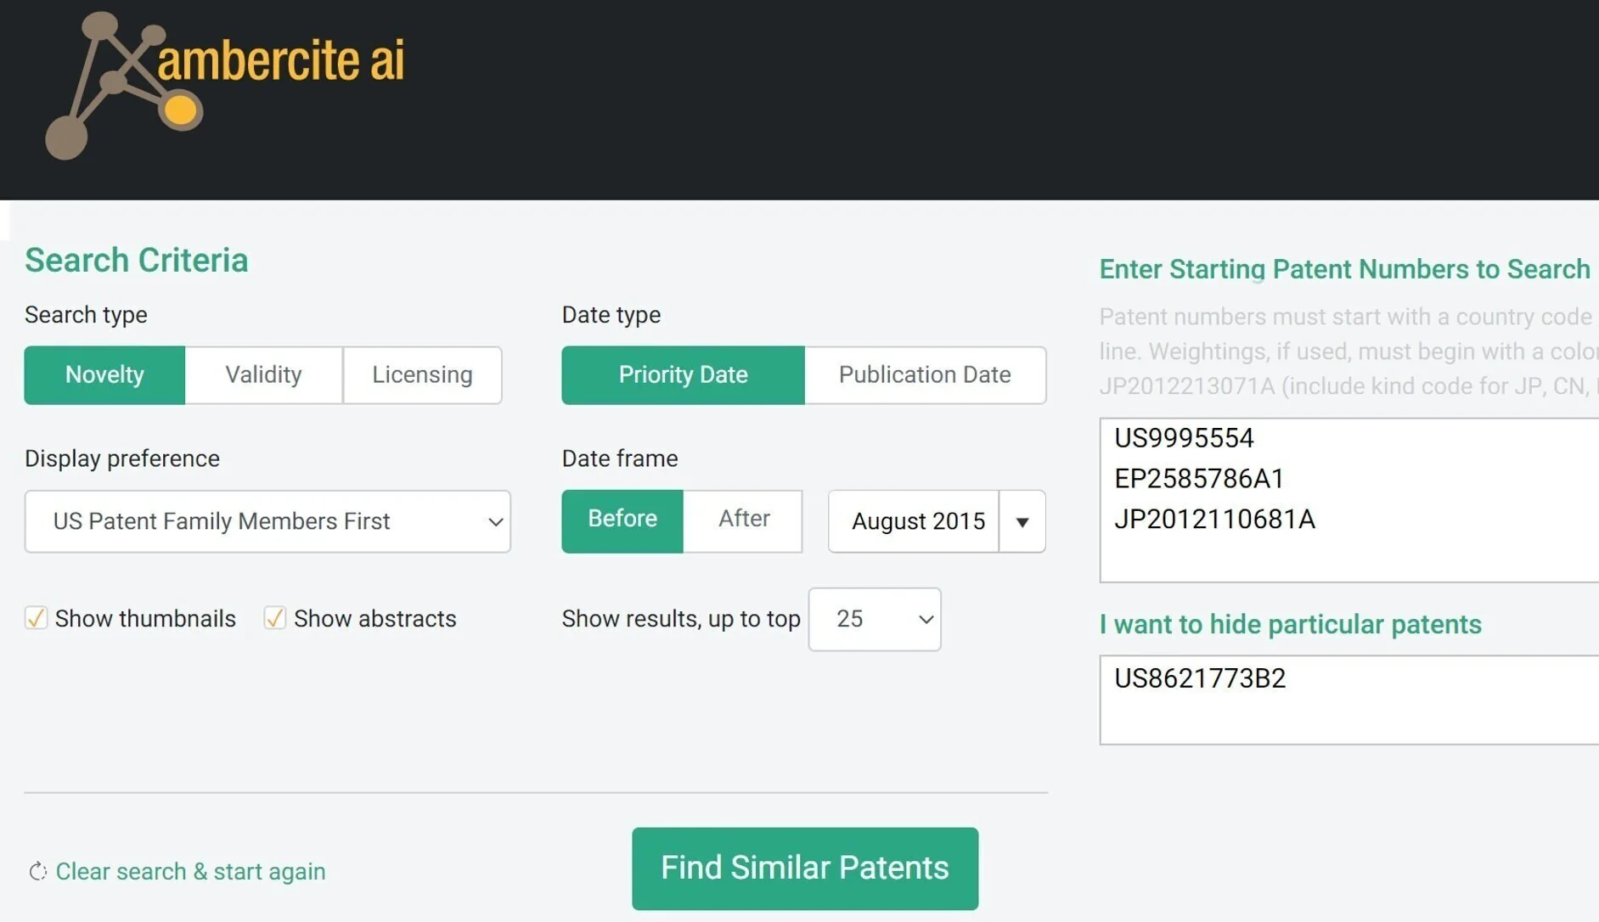Click the hide particular patents text box
Viewport: 1599px width, 922px height.
pyautogui.click(x=1349, y=700)
